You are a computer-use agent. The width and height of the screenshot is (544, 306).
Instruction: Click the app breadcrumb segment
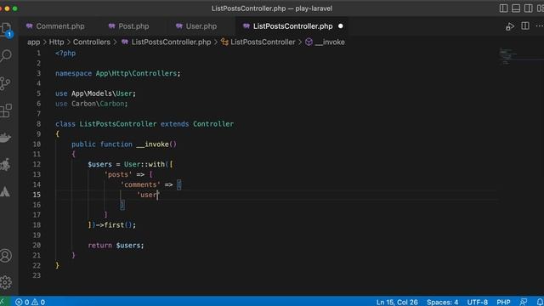coord(34,42)
